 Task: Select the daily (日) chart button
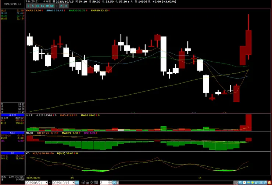coord(57,6)
